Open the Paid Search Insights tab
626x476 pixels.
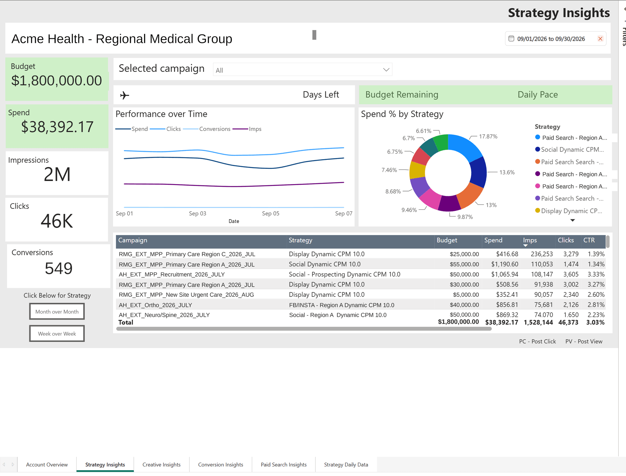point(283,464)
